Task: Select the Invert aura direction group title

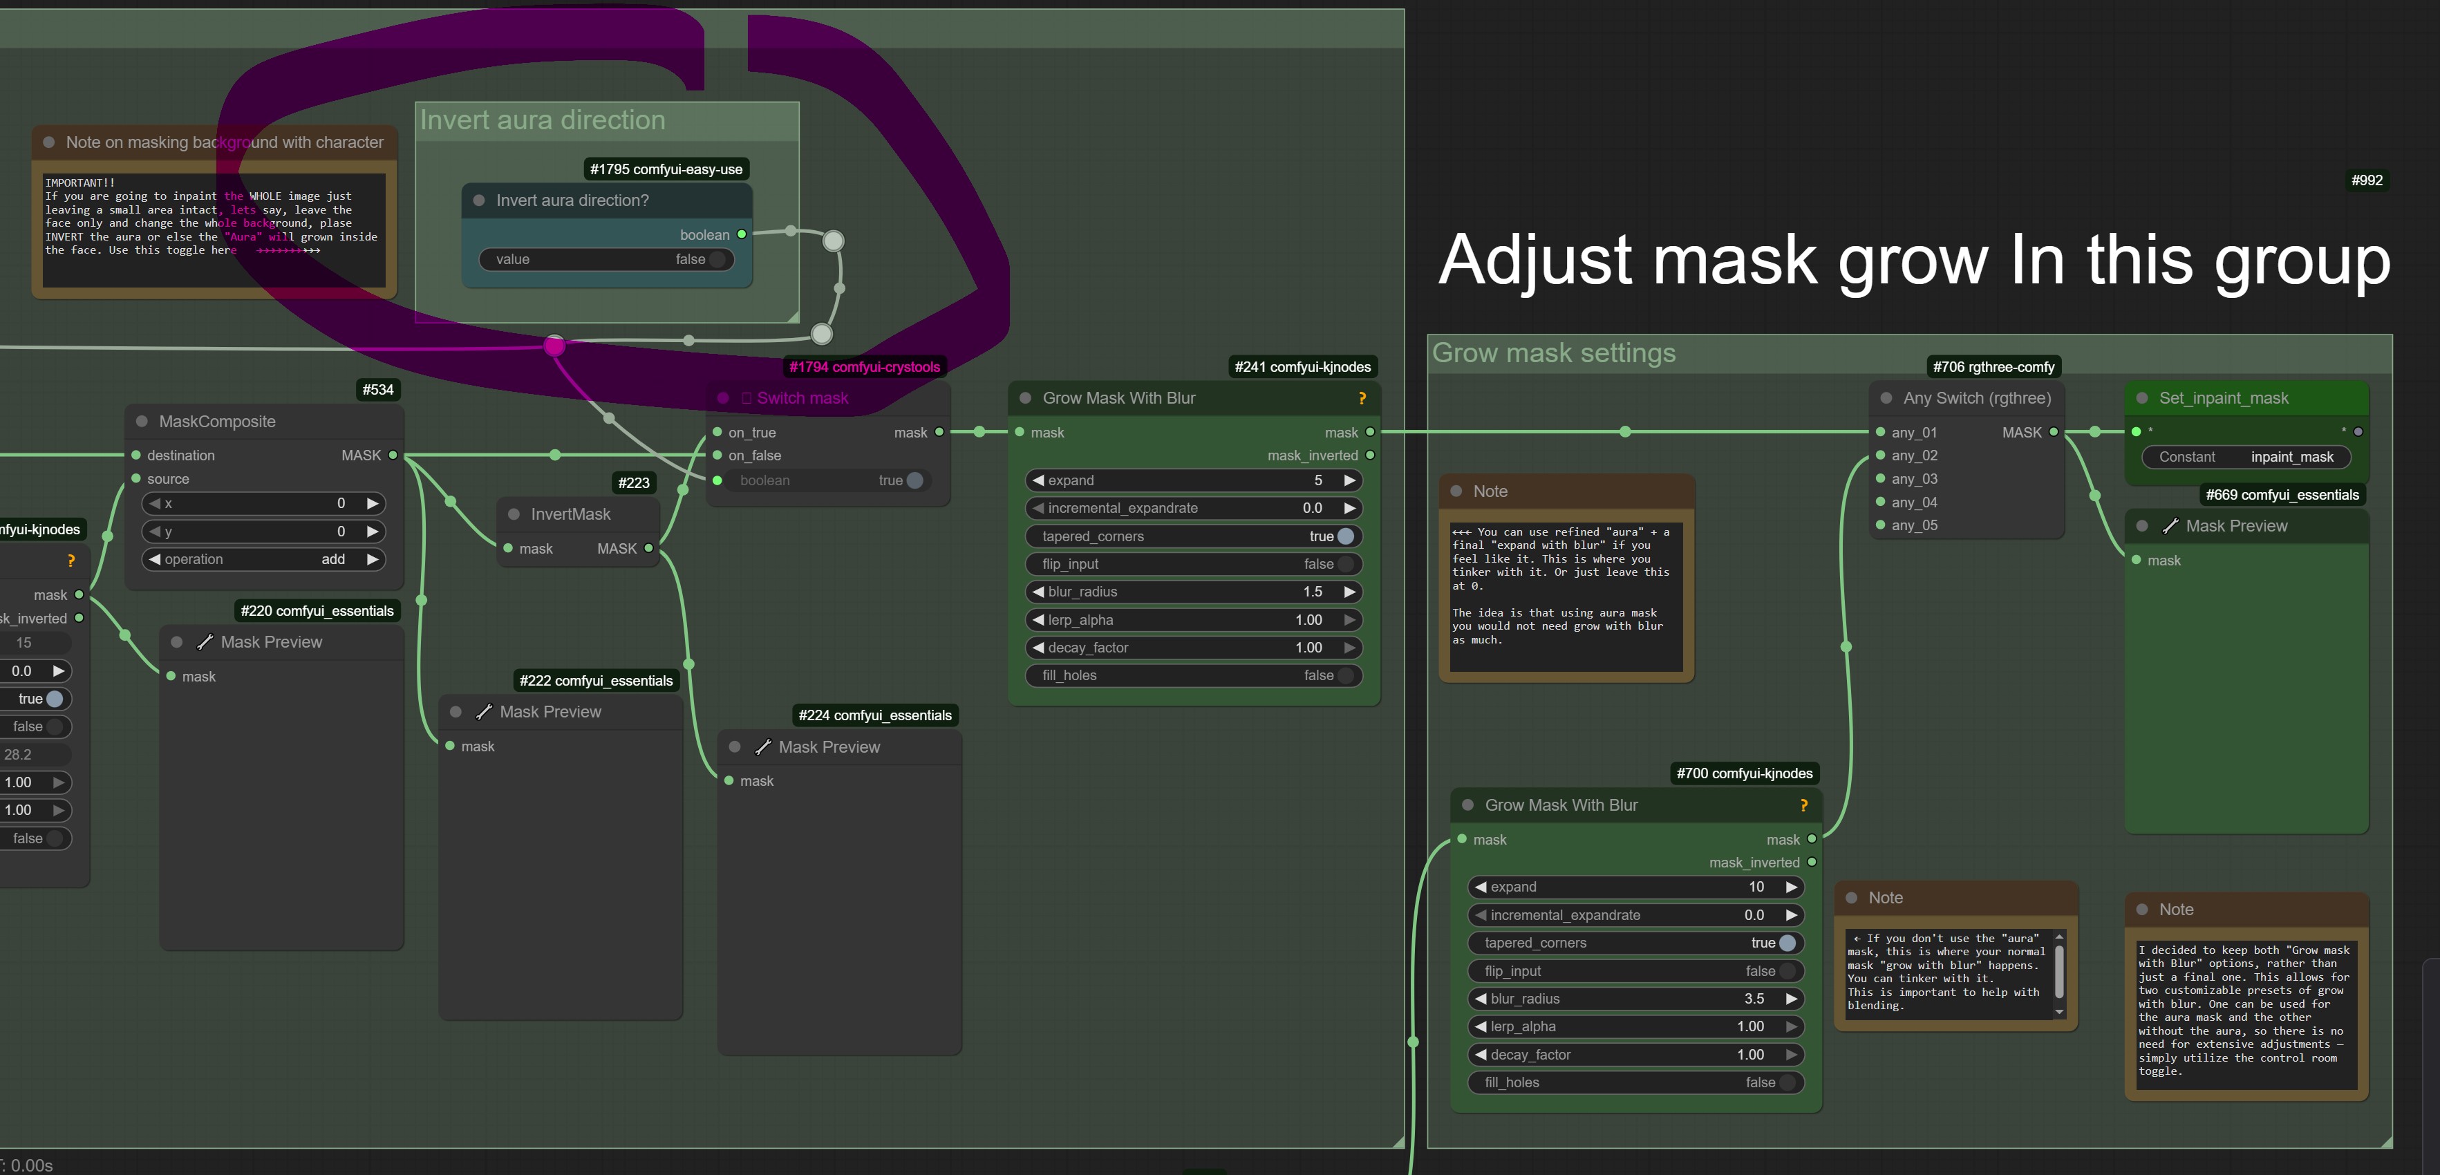Action: coord(543,120)
